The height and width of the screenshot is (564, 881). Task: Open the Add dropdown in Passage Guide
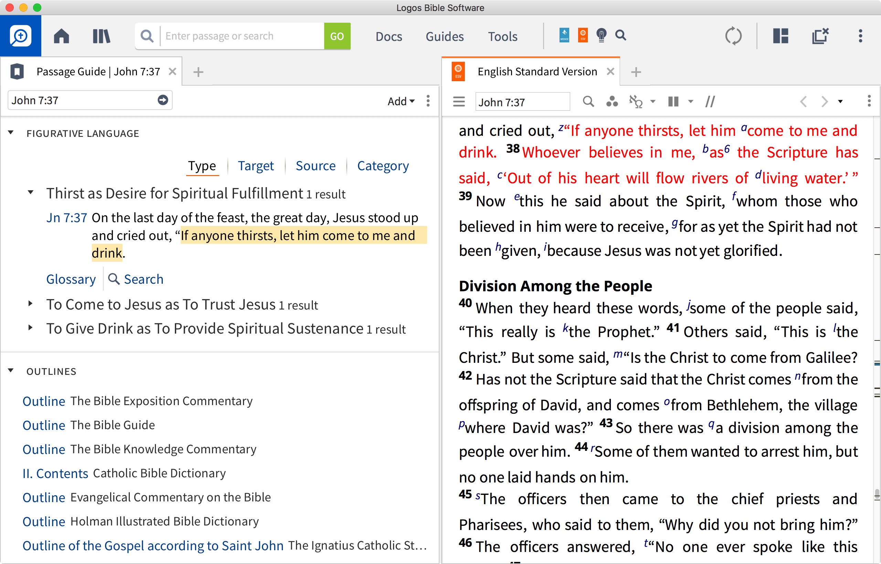click(401, 101)
